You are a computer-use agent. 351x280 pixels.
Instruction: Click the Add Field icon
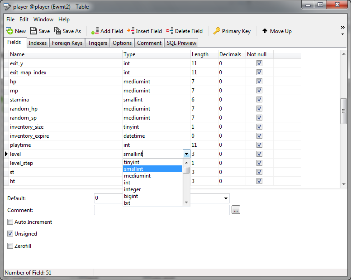tap(95, 31)
